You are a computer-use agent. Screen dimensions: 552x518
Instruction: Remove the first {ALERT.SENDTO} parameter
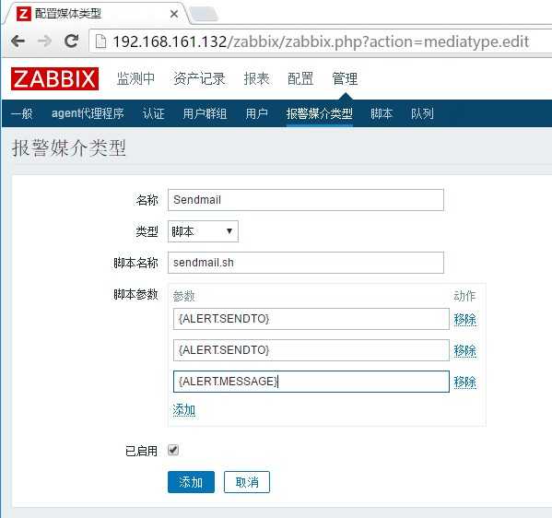click(x=464, y=320)
